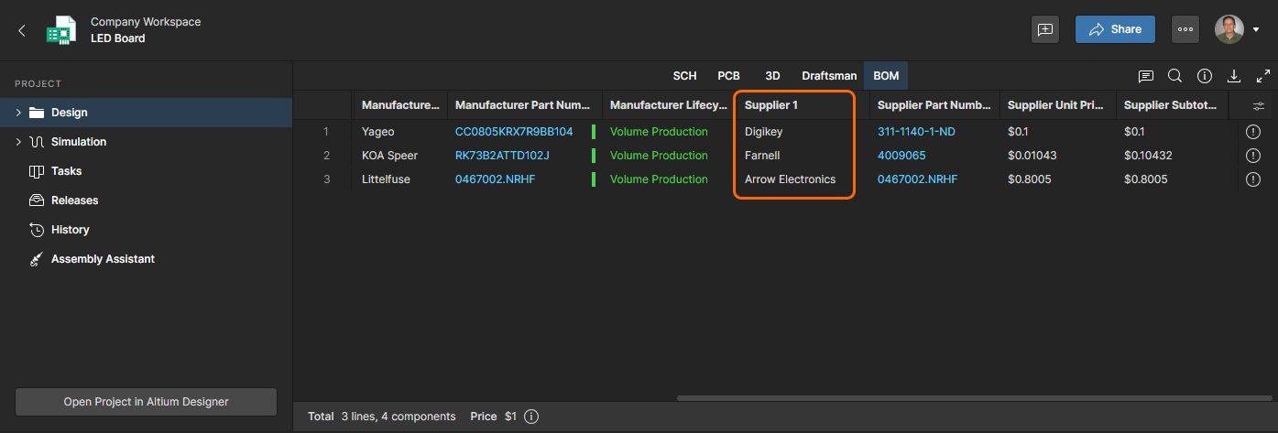Open Arrow supplier part link 0467002.NRHF
This screenshot has height=433, width=1278.
(917, 179)
